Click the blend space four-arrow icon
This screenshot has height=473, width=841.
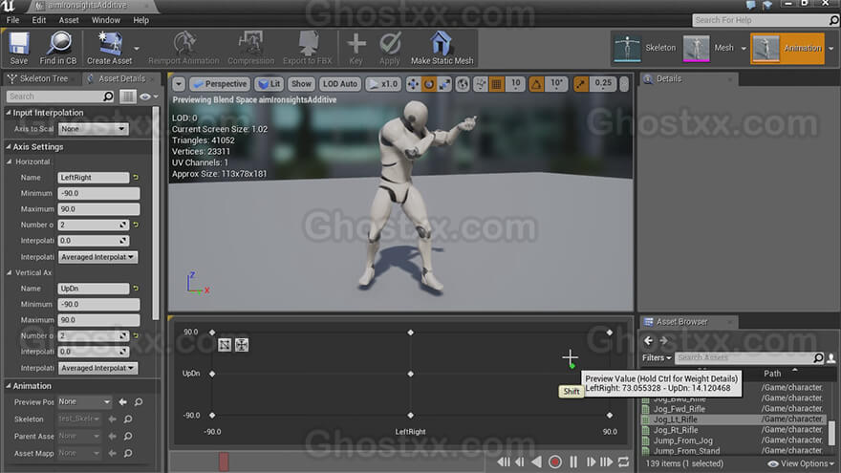click(242, 345)
